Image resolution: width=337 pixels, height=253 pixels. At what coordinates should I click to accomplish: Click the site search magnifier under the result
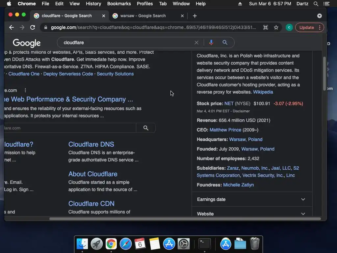point(146,128)
